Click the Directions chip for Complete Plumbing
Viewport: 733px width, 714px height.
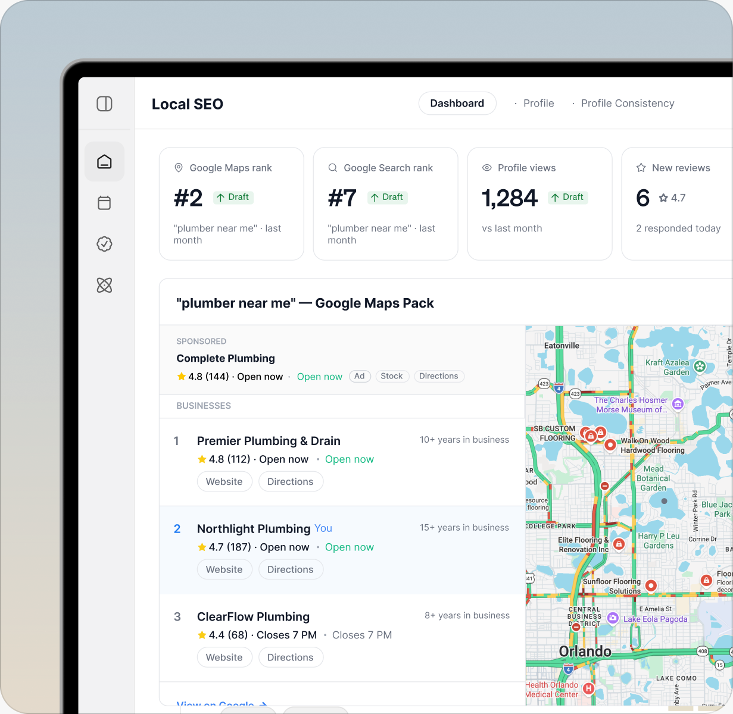coord(439,376)
